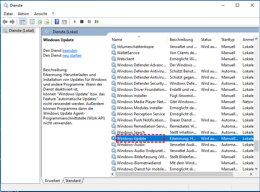Stop service using the square Stop icon
Image resolution: width=260 pixels, height=192 pixels.
[82, 22]
